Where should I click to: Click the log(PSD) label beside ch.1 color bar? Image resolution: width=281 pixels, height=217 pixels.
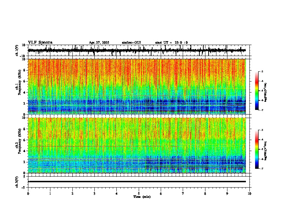click(x=266, y=93)
